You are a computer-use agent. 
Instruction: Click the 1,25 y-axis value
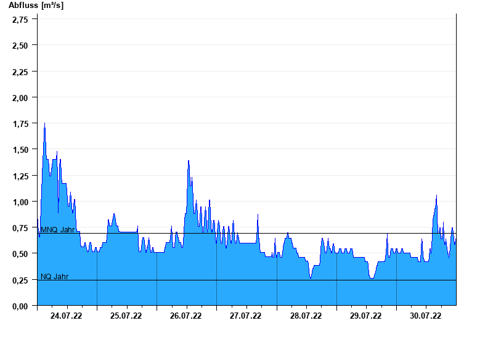coord(20,176)
